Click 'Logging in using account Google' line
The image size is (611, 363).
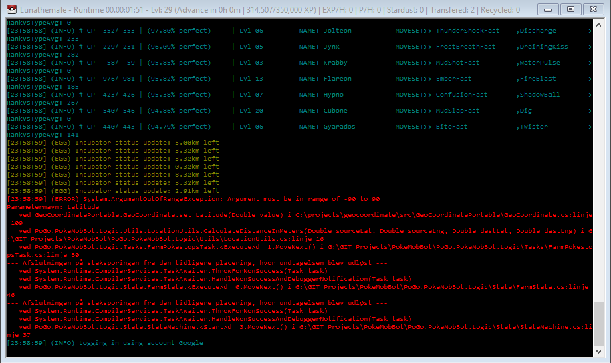click(105, 343)
